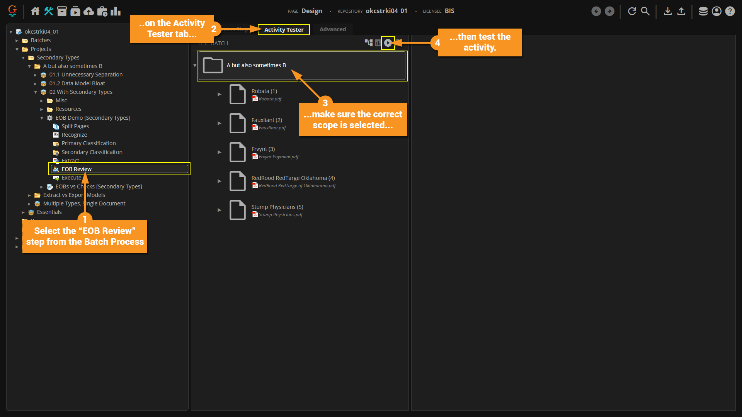Viewport: 742px width, 417px height.
Task: Click the Test activity play button
Action: click(388, 43)
